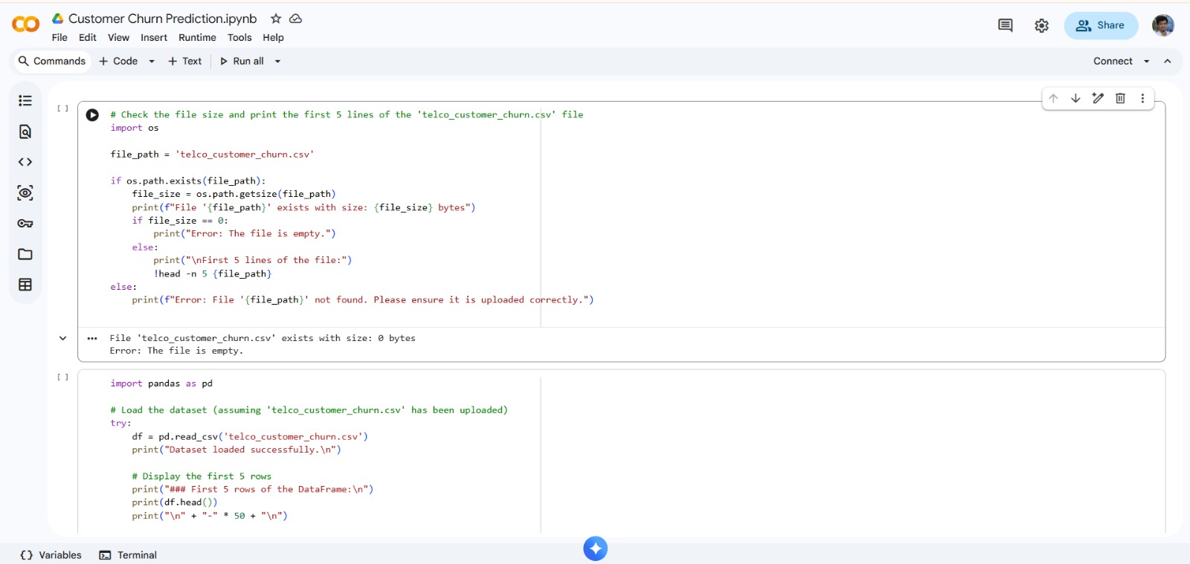Delete the selected cell with trash icon
Image resolution: width=1190 pixels, height=564 pixels.
1120,98
